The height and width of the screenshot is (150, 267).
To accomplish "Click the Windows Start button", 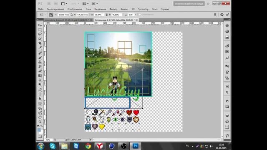I will (41, 146).
